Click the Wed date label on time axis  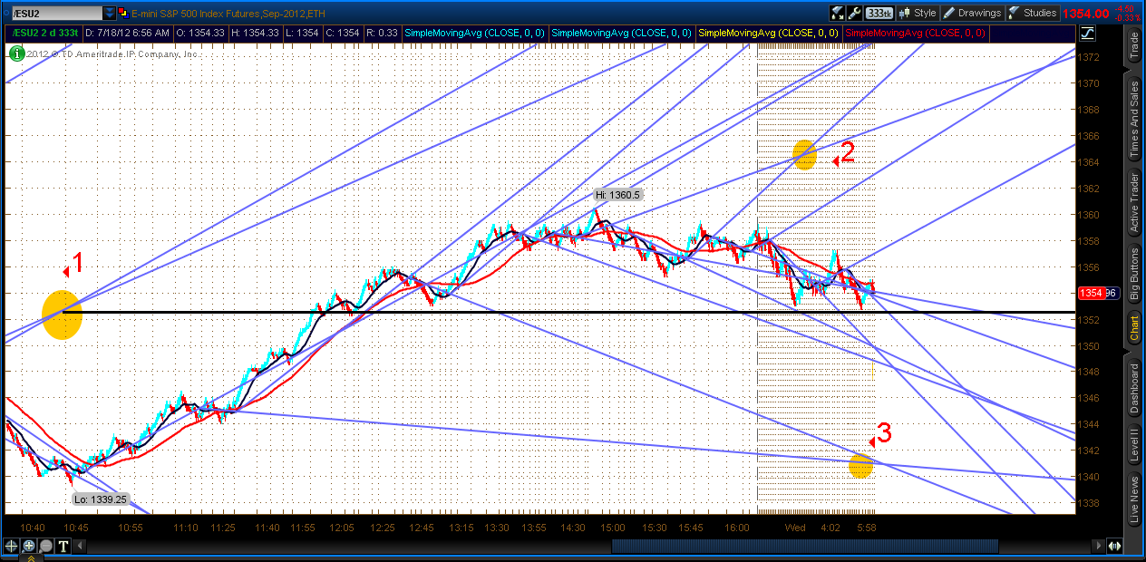click(795, 528)
